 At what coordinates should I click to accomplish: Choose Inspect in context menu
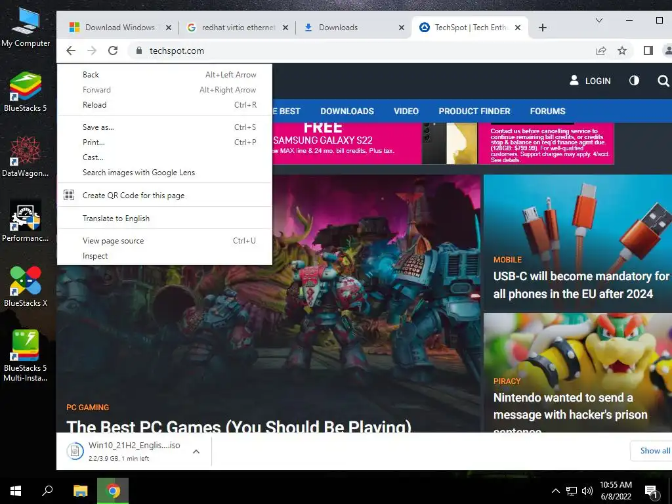165,256
